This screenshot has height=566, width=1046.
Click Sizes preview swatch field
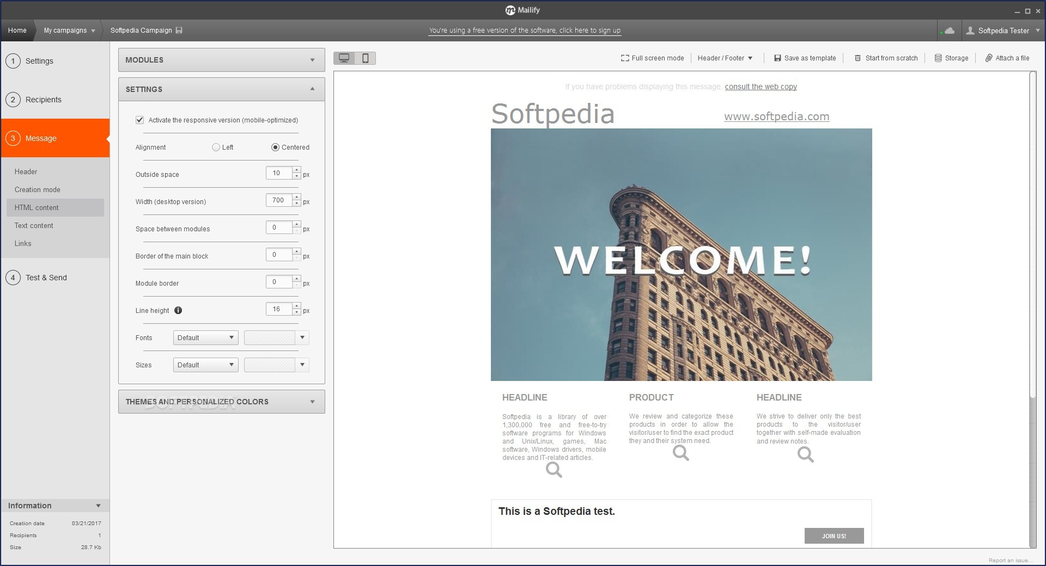(270, 365)
